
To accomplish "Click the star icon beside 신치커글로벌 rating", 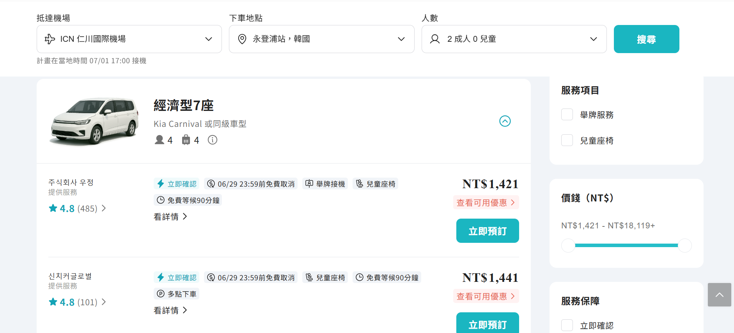I will [x=53, y=302].
